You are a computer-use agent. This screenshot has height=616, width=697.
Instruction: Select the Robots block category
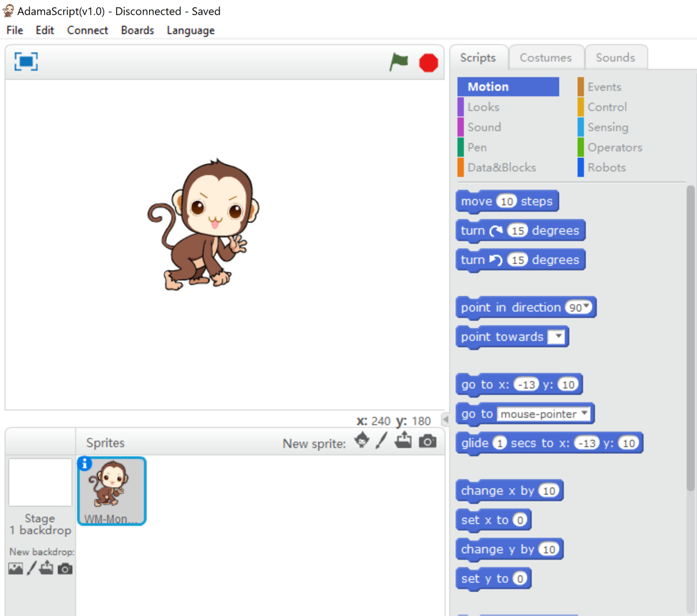click(606, 167)
